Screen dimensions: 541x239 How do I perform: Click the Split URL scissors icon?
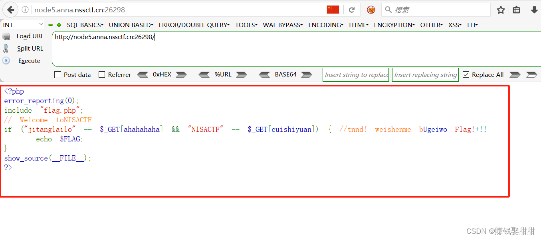[x=6, y=48]
